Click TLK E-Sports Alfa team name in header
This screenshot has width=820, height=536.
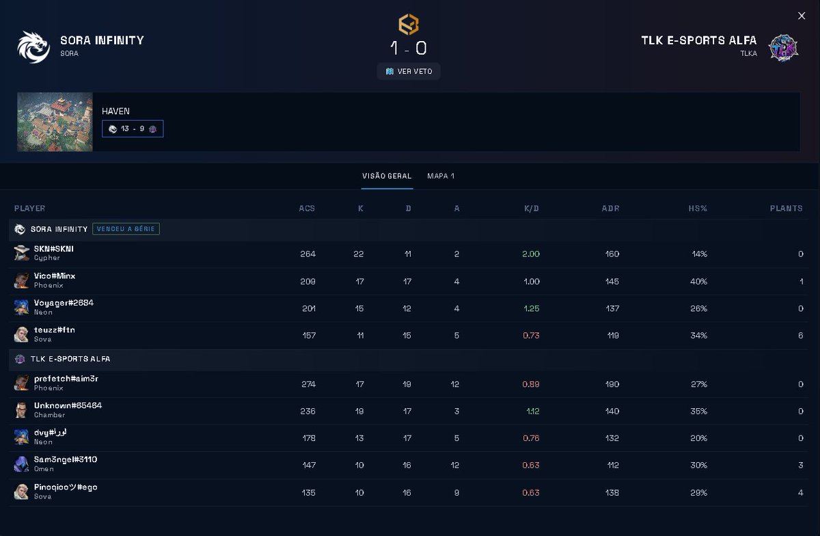click(x=699, y=40)
